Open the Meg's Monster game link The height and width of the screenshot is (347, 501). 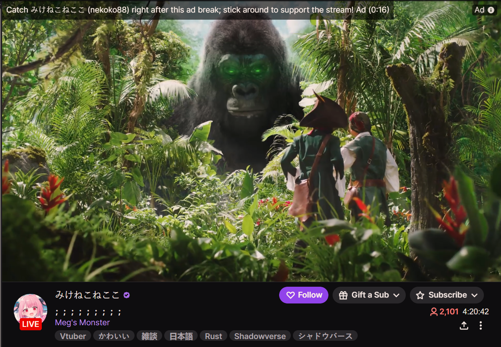point(82,322)
